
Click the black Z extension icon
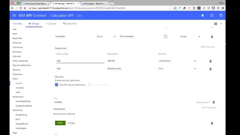tap(199, 8)
